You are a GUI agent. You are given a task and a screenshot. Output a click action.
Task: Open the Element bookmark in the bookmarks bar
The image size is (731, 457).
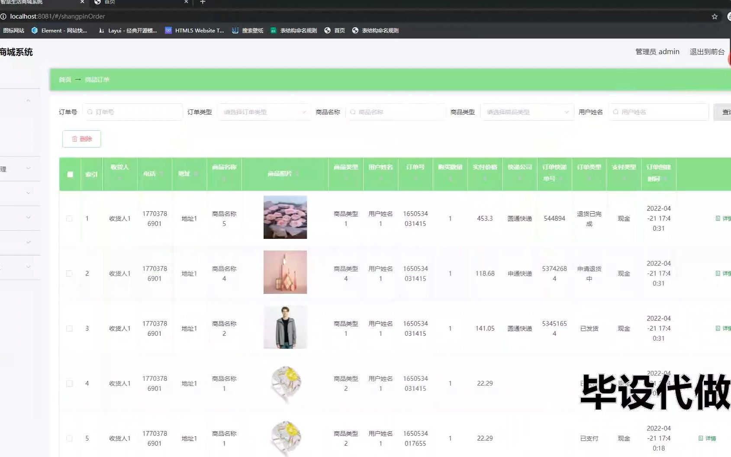60,30
